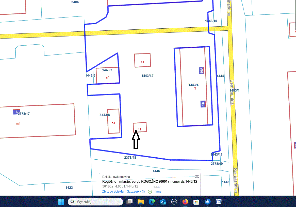
Task: Open Outlook from the taskbar
Action: click(x=163, y=202)
